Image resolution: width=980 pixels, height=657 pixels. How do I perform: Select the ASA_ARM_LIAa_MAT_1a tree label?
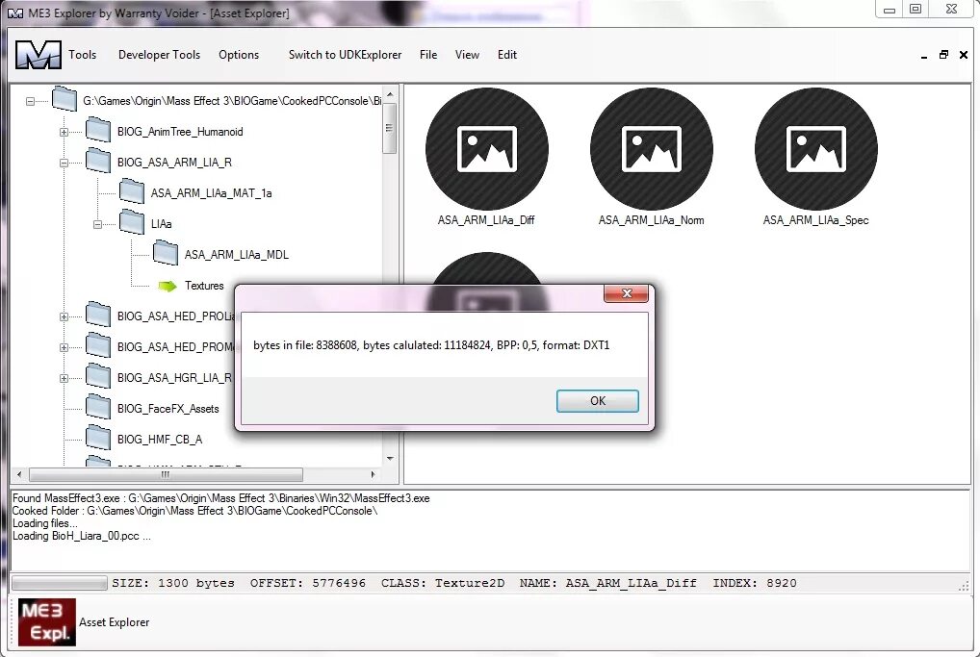click(211, 193)
